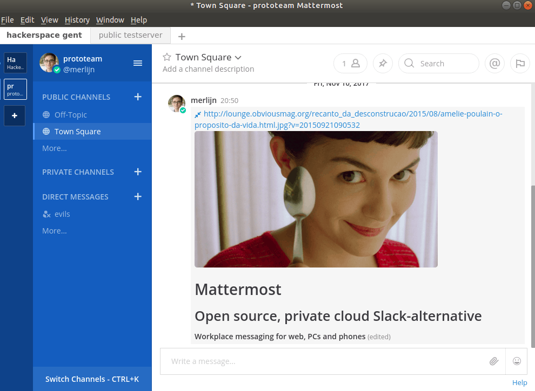The image size is (535, 391).
Task: Click merlijn's avatar next to the message
Action: click(x=177, y=104)
